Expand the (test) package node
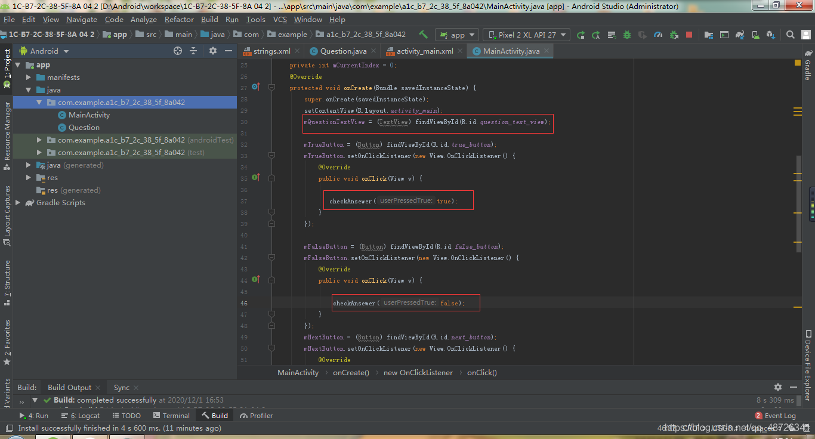Viewport: 815px width, 439px height. (x=39, y=153)
